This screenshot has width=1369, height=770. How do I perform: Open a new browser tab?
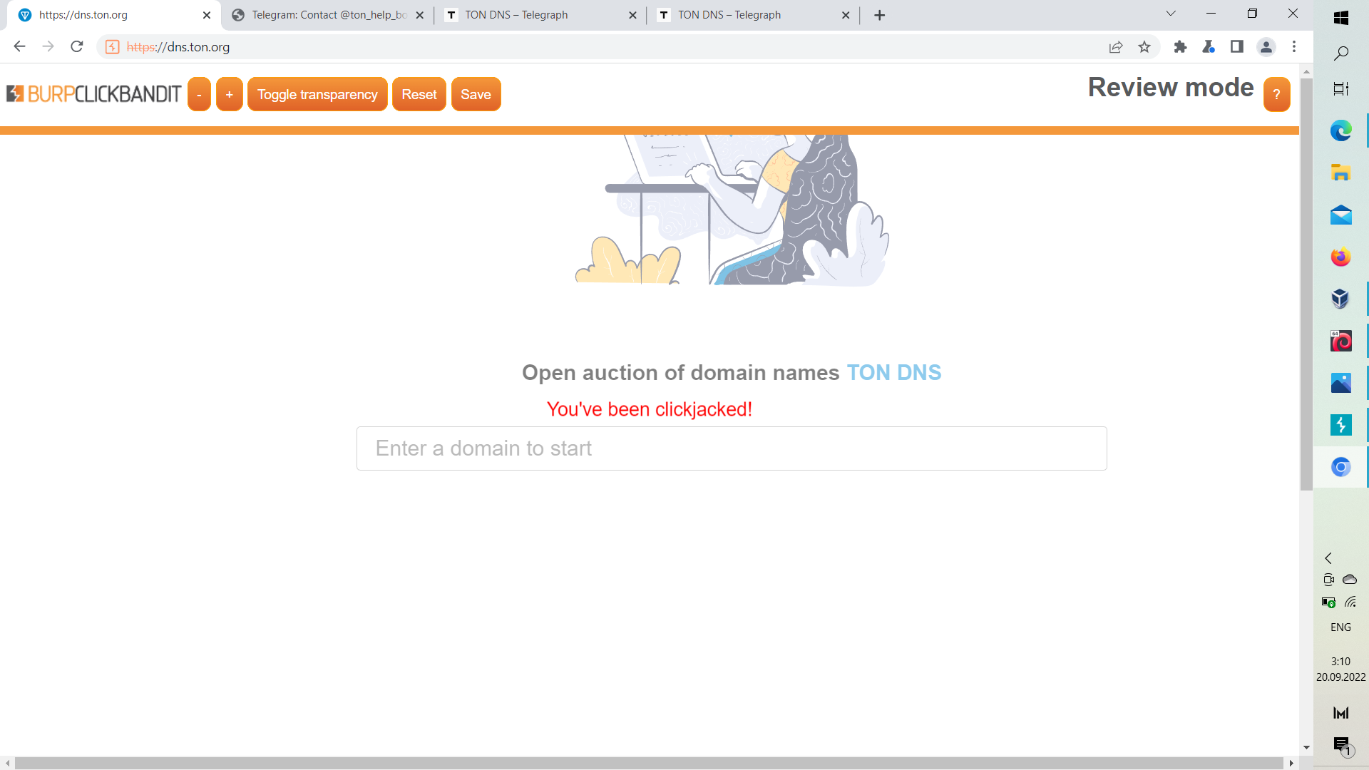880,15
